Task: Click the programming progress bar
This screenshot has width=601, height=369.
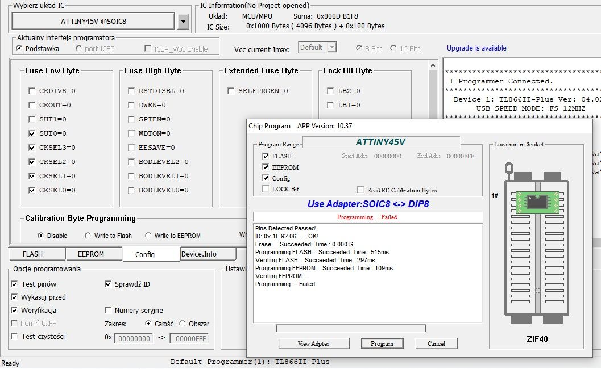Action: pyautogui.click(x=351, y=329)
